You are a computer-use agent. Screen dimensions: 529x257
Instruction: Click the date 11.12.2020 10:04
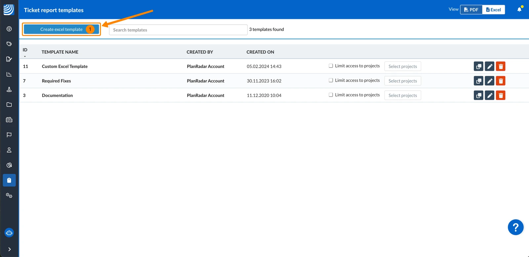point(264,96)
